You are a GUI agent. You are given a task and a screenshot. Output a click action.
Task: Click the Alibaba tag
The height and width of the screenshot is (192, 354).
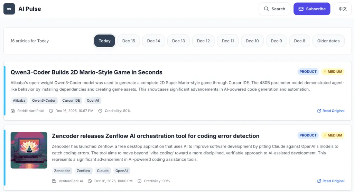(19, 100)
